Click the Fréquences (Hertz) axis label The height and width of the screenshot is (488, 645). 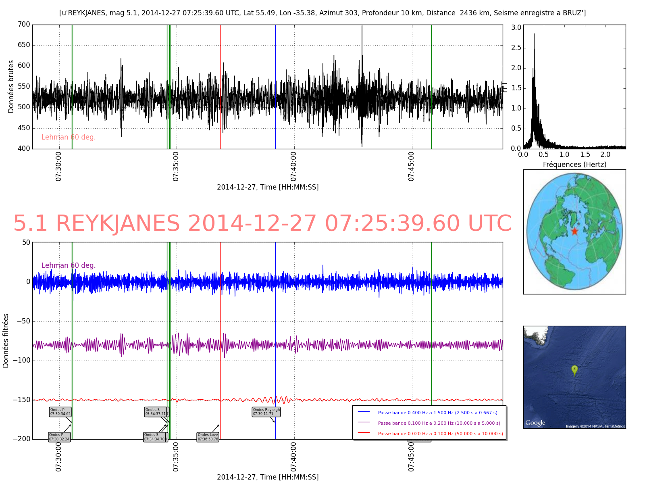point(574,165)
